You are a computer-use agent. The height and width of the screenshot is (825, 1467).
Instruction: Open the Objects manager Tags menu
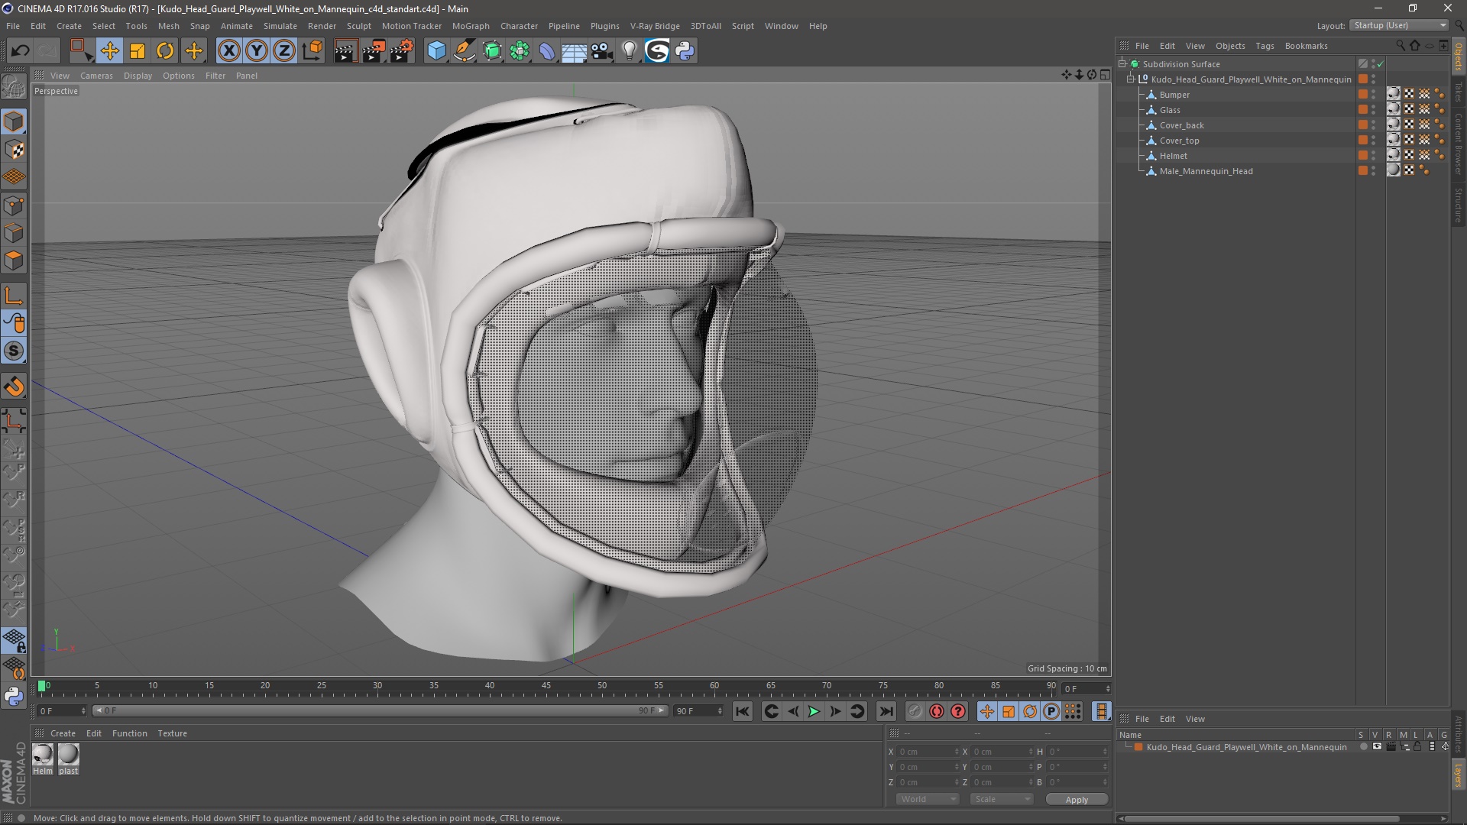point(1265,46)
